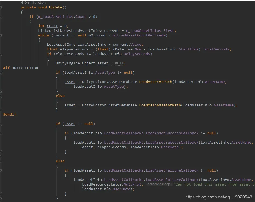Click the DelaySeconds property
Viewport: 255px width, 202px height.
coord(137,54)
